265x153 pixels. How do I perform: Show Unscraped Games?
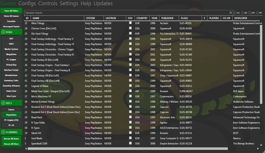(x=11, y=27)
